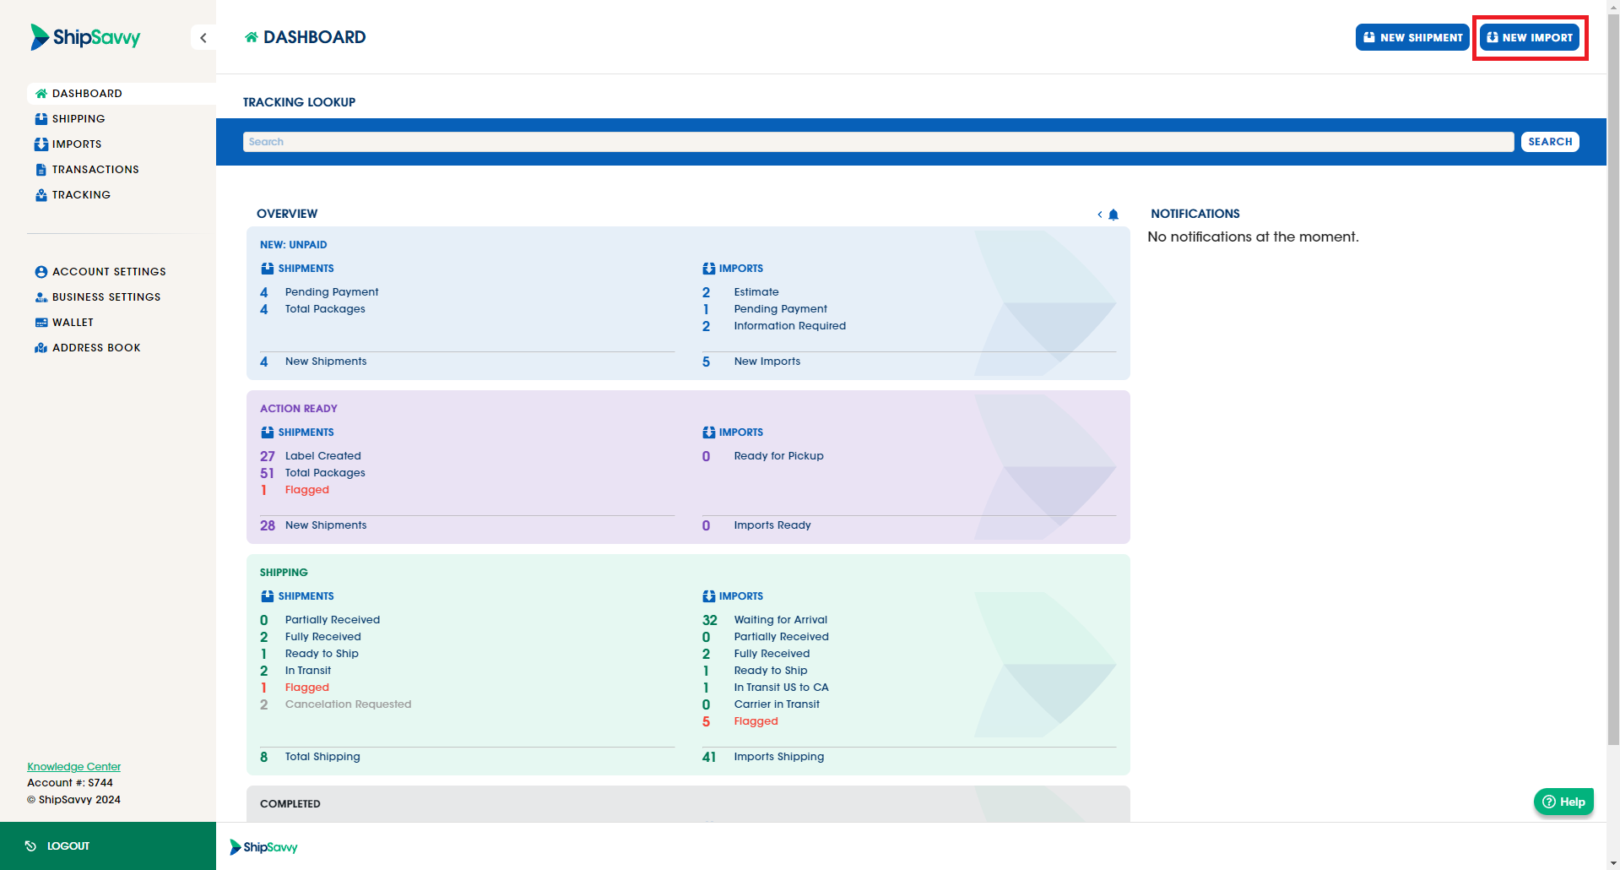Click the vertical page scrollbar
1620x870 pixels.
click(1613, 380)
